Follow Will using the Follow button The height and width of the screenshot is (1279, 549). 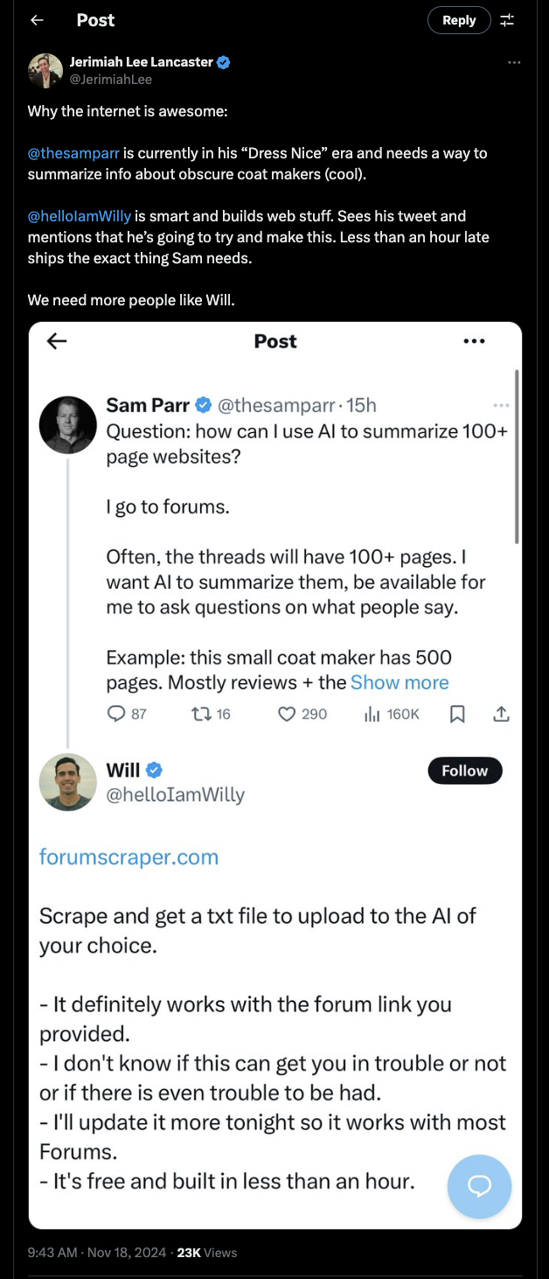464,770
